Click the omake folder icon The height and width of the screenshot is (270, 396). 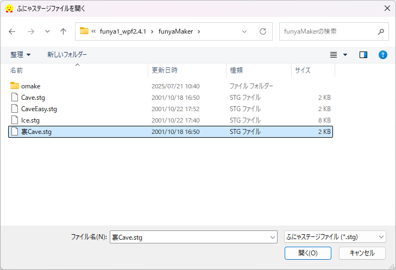15,86
